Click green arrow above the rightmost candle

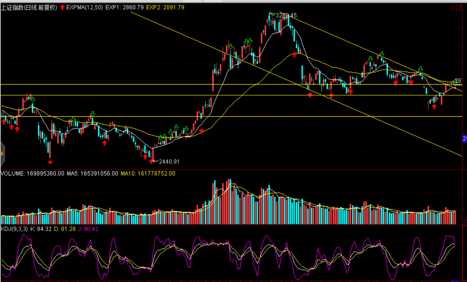tap(455, 82)
